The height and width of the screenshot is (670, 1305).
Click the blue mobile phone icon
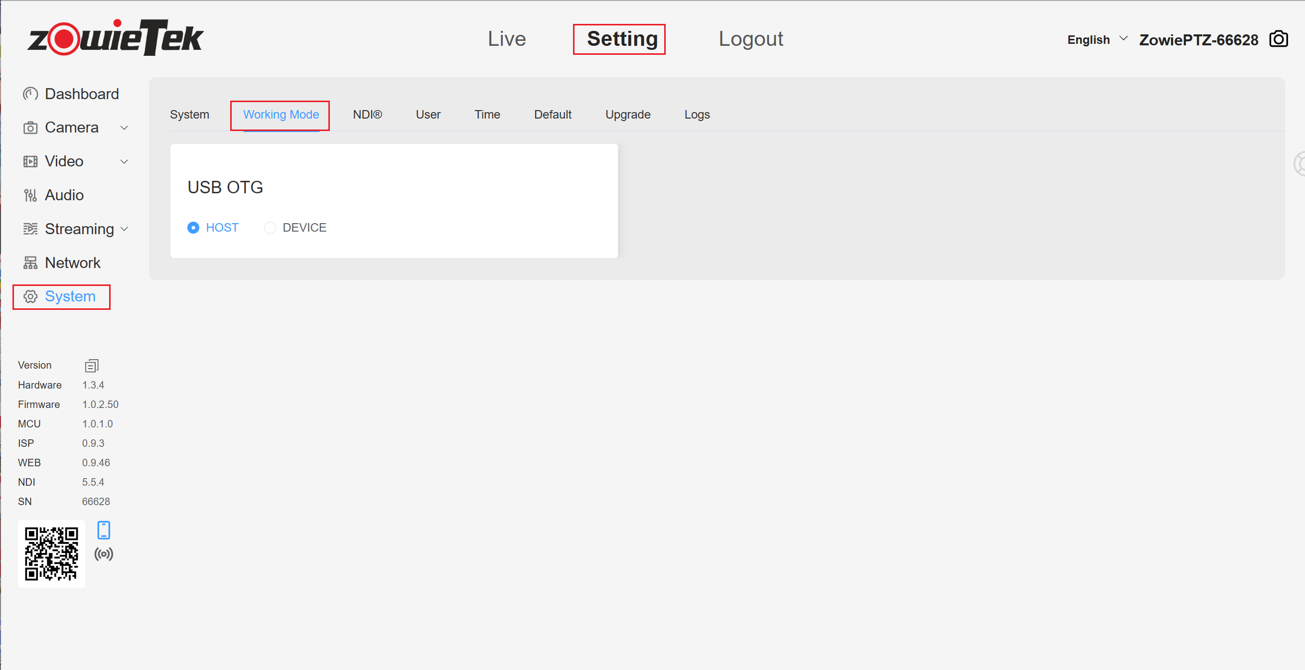pyautogui.click(x=103, y=530)
